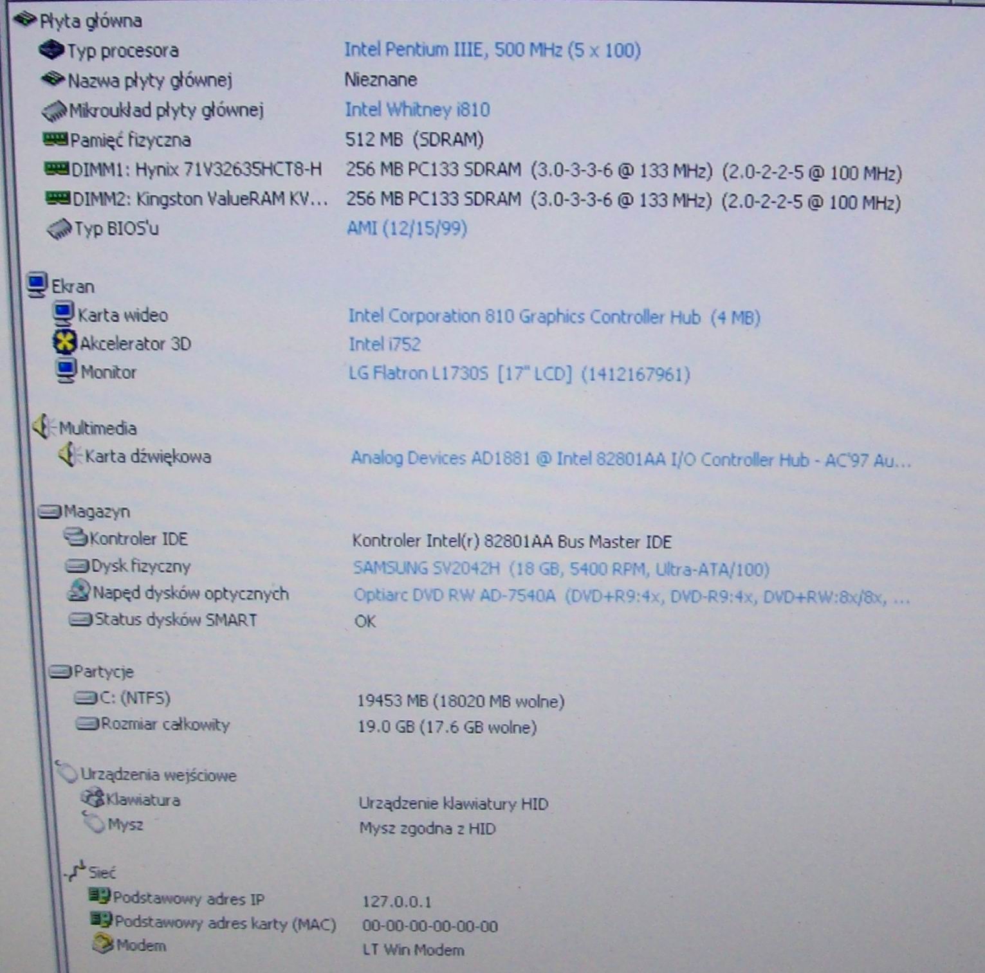Viewport: 985px width, 973px height.
Task: Select the Urządzenia wejściowe heading
Action: click(158, 775)
